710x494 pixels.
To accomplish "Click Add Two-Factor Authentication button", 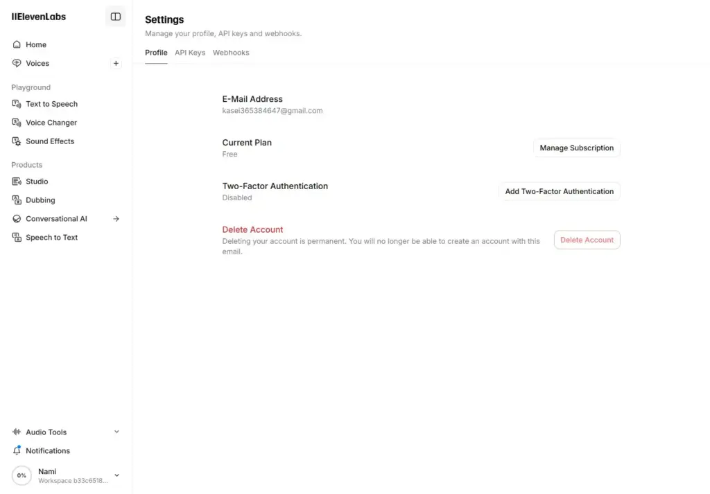I will 560,191.
